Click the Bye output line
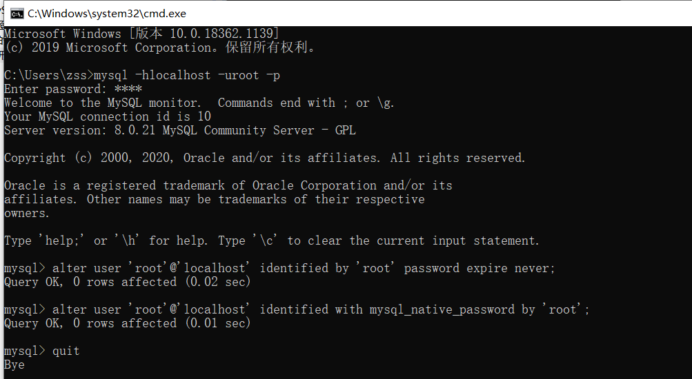 [14, 365]
